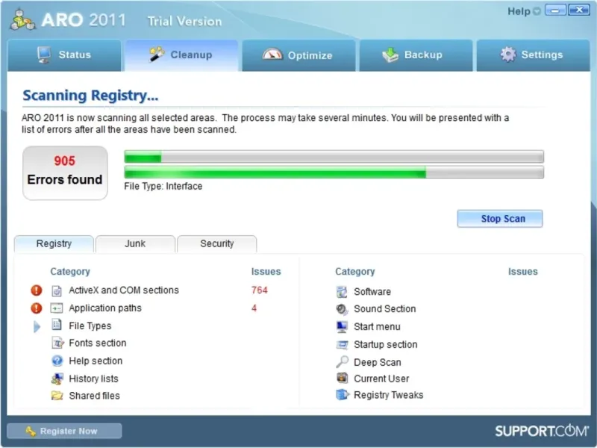Open the Help dropdown arrow

tap(537, 11)
